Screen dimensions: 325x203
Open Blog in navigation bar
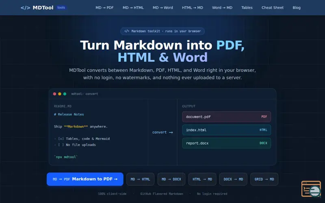[x=297, y=8]
